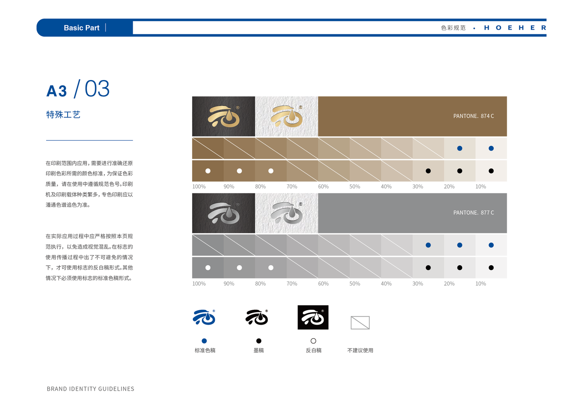Click the black dot on silver 30% swatch
Screen dimensions: 563x415
(428, 268)
